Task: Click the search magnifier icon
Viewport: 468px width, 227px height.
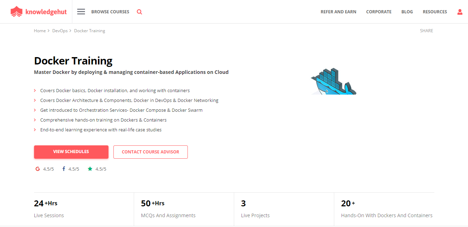Action: coord(139,12)
